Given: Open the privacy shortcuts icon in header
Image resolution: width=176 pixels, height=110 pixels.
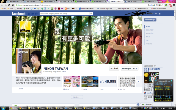Looking at the screenshot, I should (156, 14).
